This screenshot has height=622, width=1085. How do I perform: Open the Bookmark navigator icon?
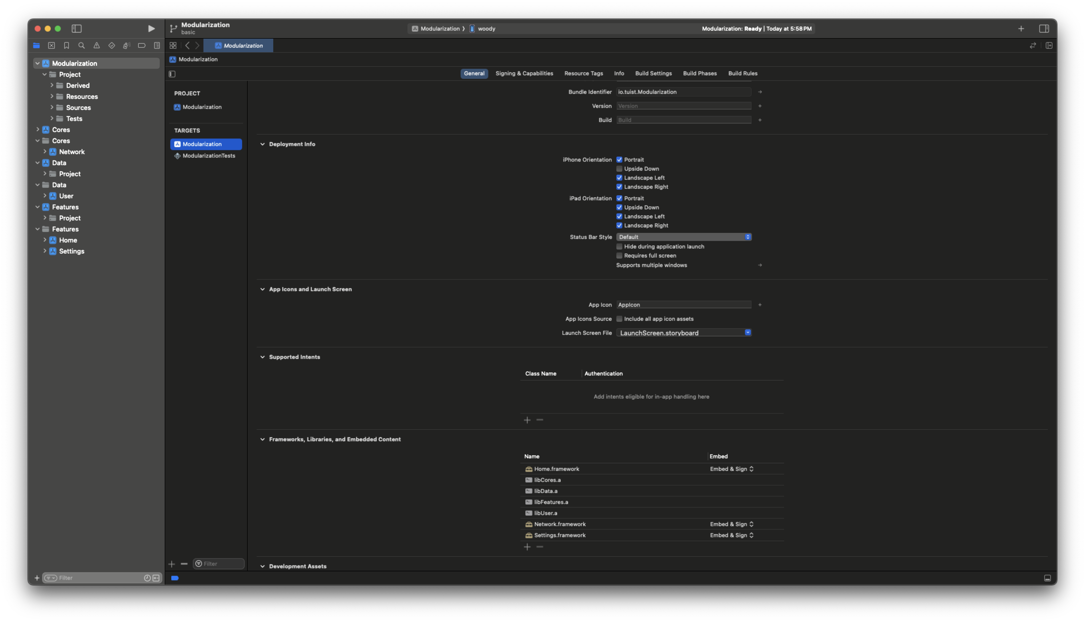point(66,45)
